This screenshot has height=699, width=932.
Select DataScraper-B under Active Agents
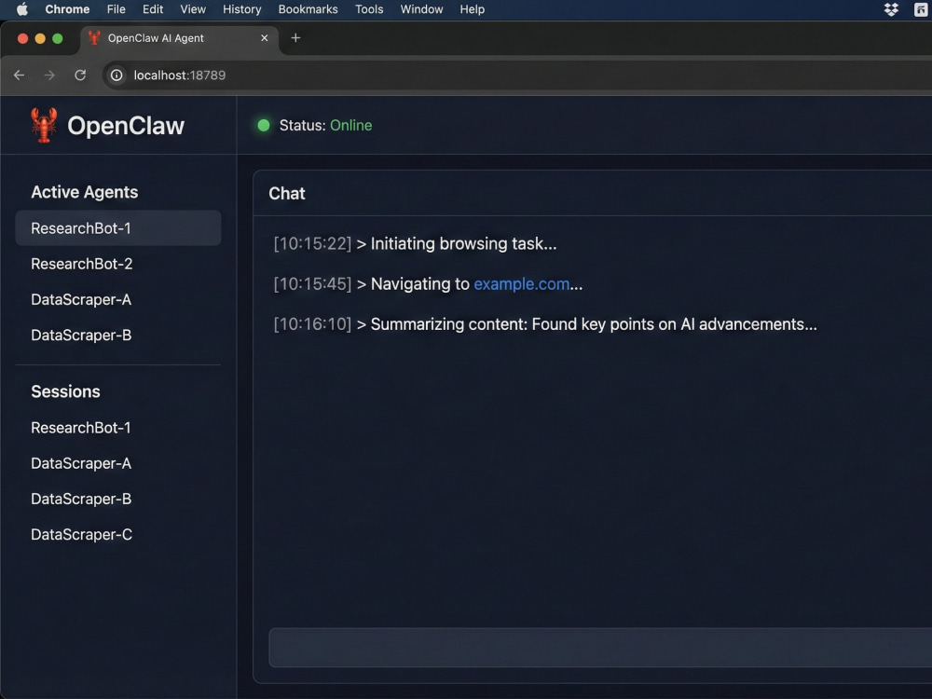(118, 336)
